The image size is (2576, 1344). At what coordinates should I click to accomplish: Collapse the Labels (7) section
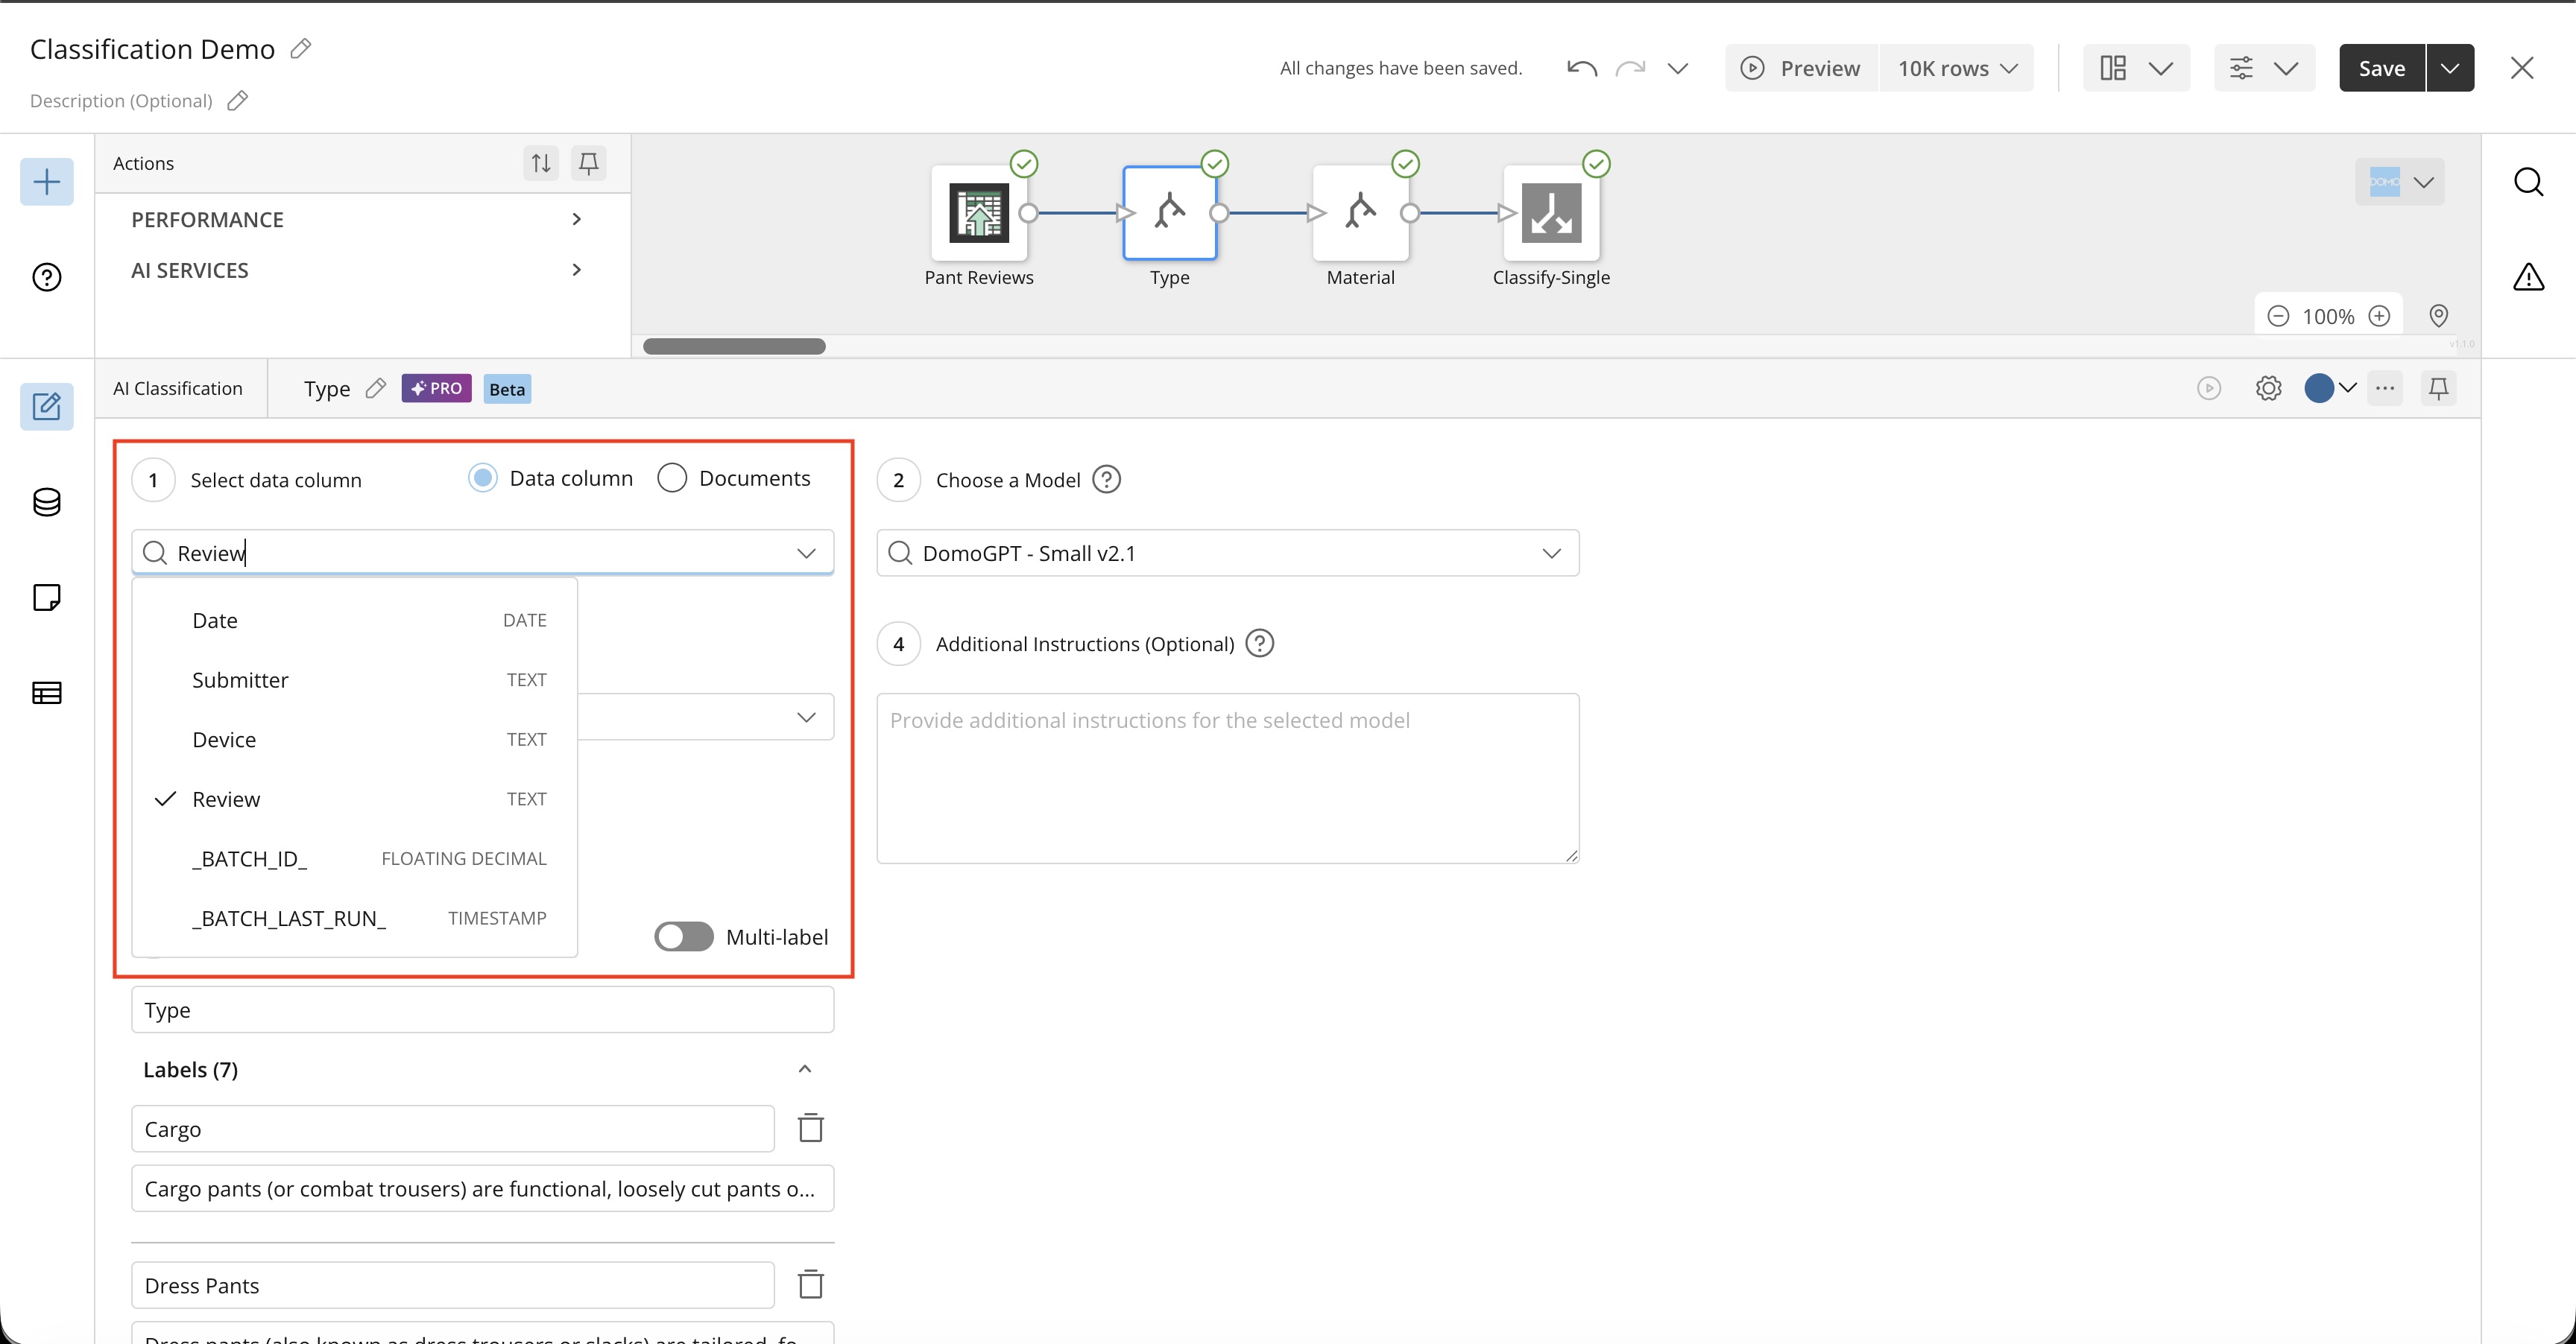pos(805,1069)
